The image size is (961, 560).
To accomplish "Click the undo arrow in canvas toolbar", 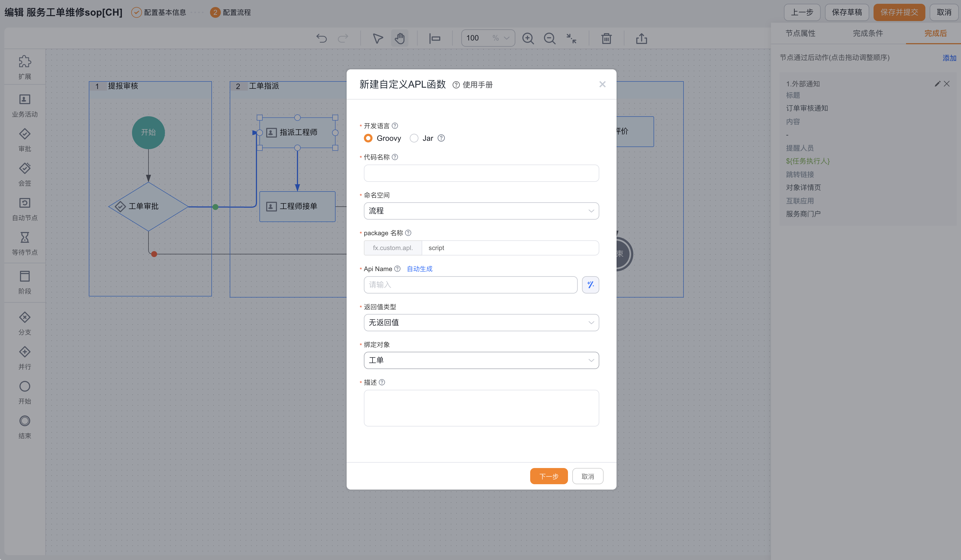I will 322,38.
